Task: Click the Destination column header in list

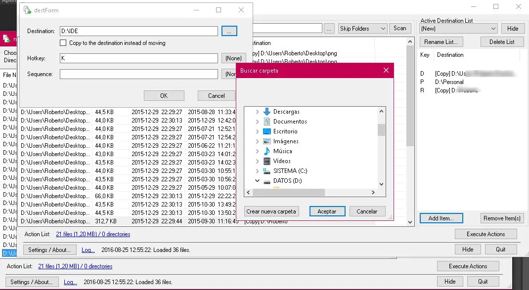Action: (450, 55)
